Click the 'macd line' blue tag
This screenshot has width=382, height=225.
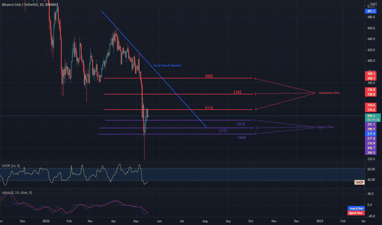coord(356,209)
